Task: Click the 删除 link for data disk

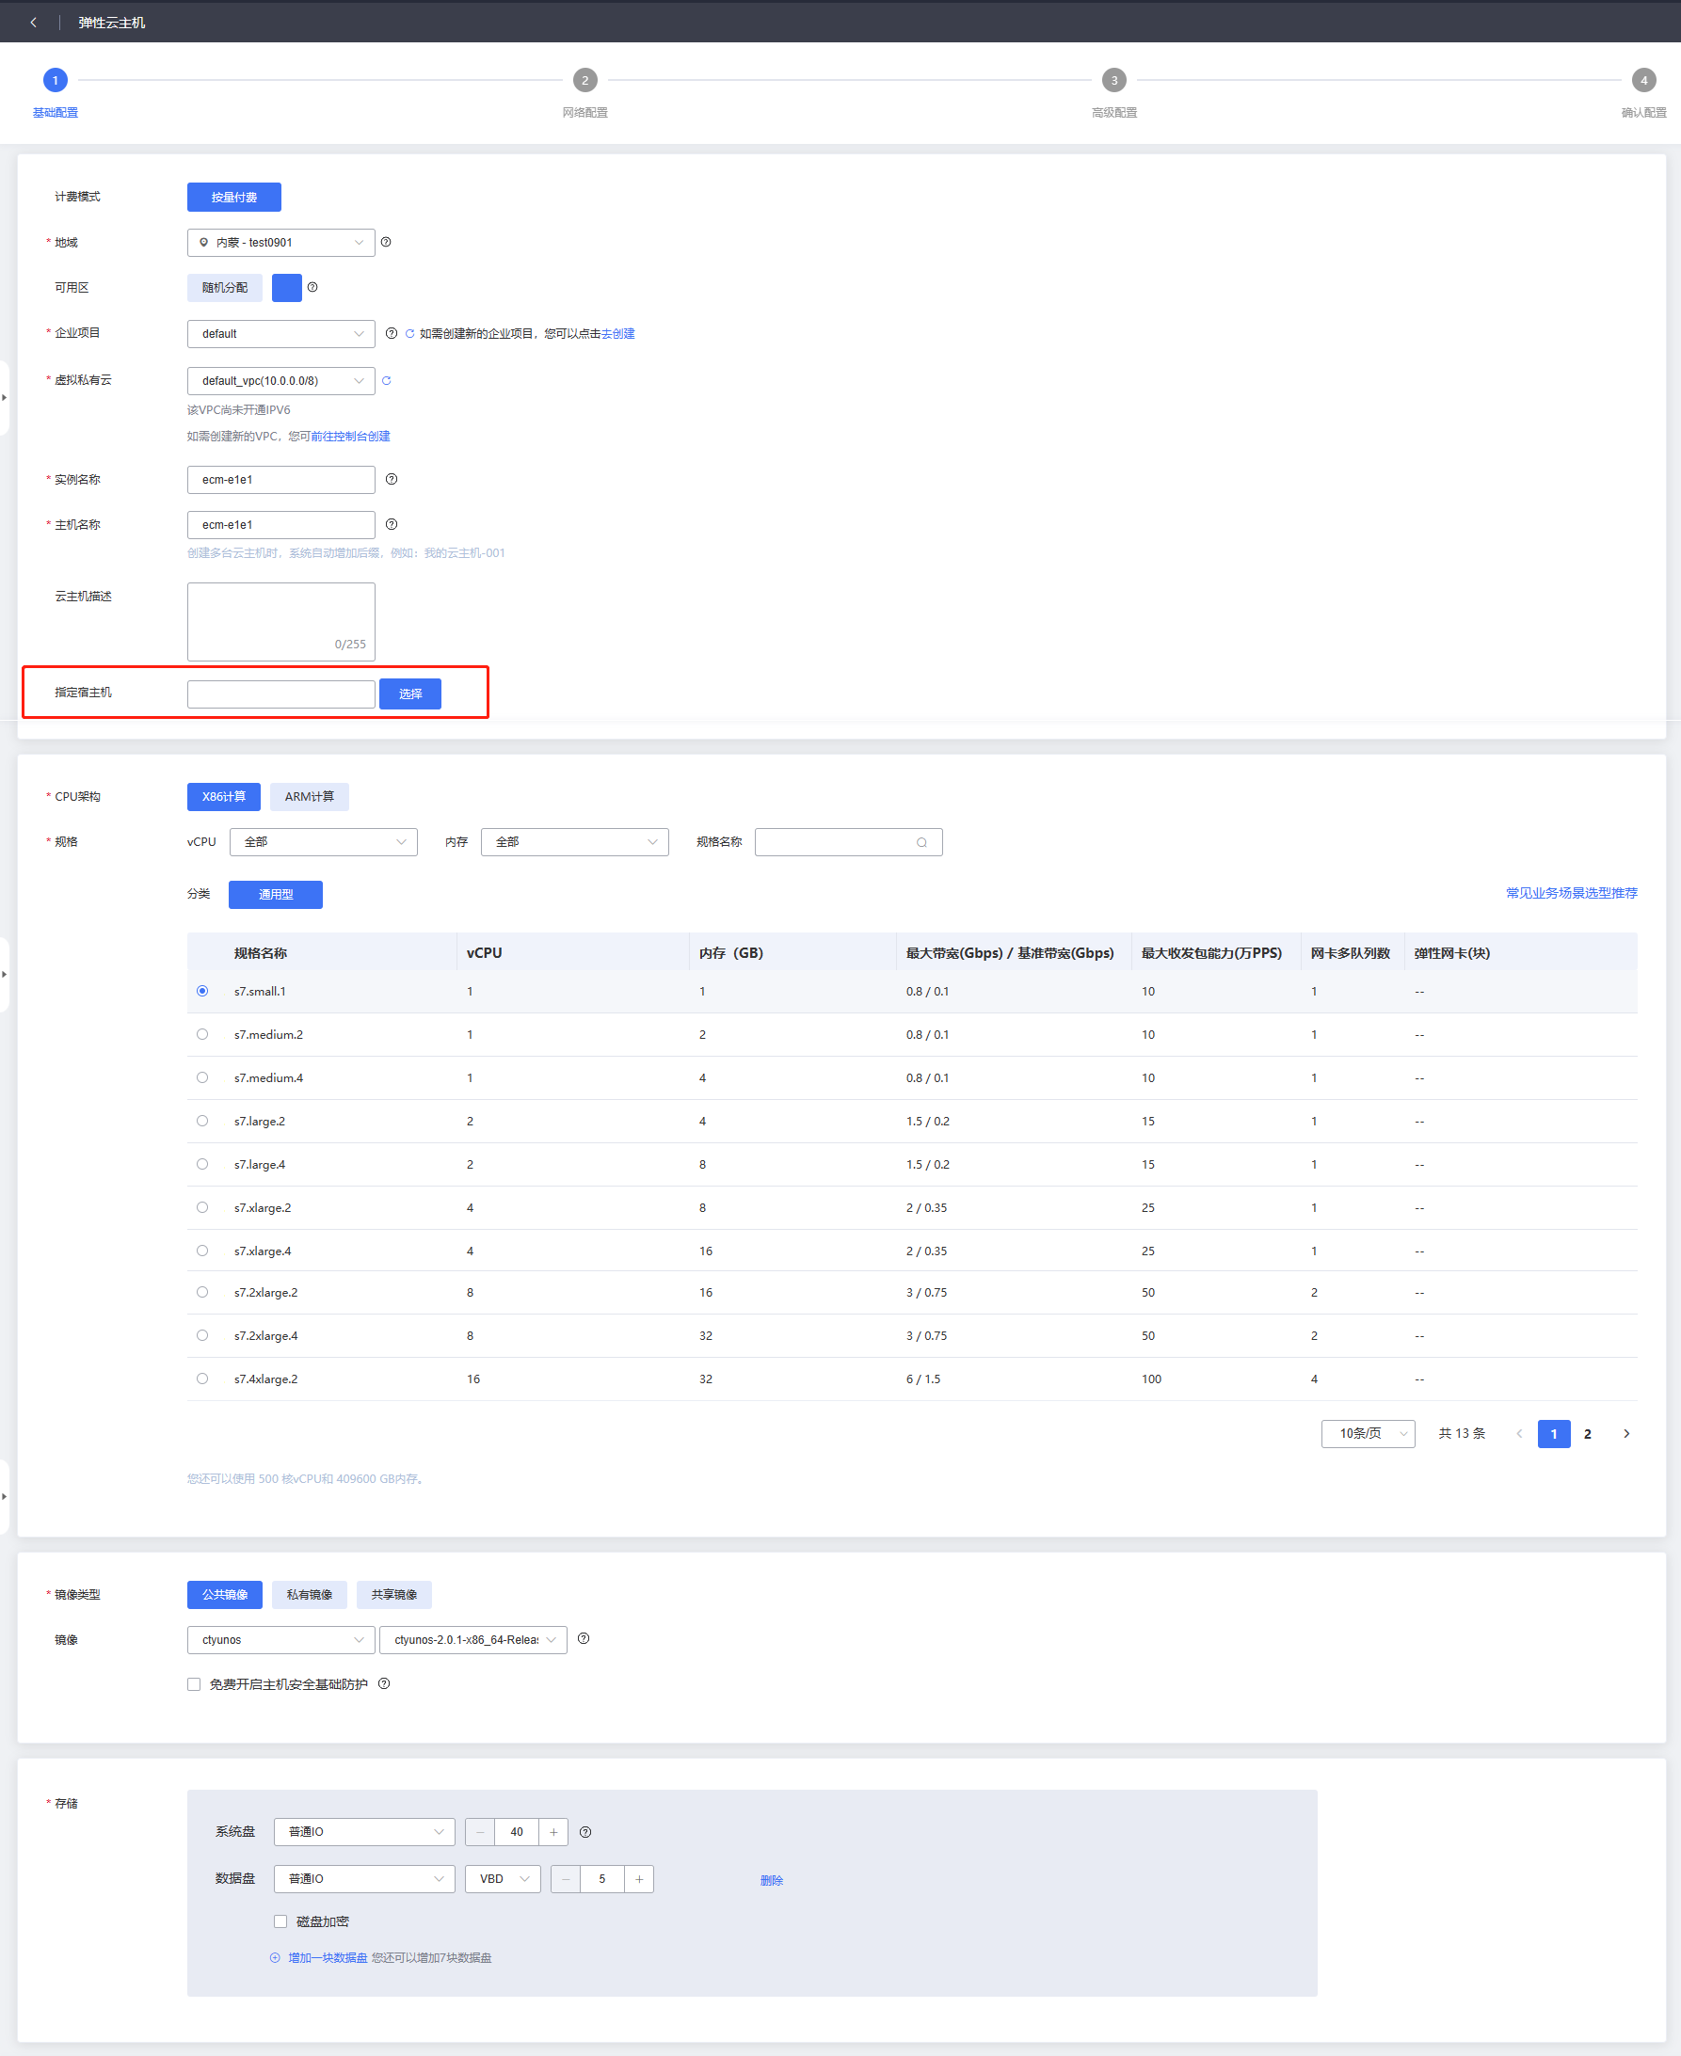Action: [771, 1880]
